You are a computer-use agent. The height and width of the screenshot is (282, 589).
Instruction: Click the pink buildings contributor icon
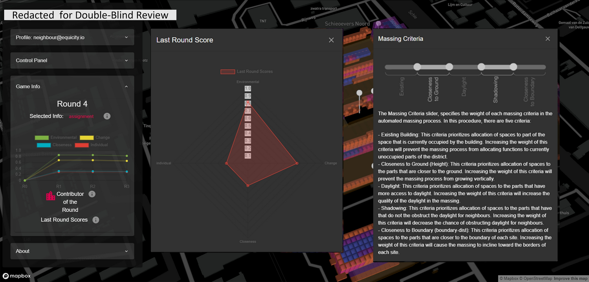(x=51, y=196)
